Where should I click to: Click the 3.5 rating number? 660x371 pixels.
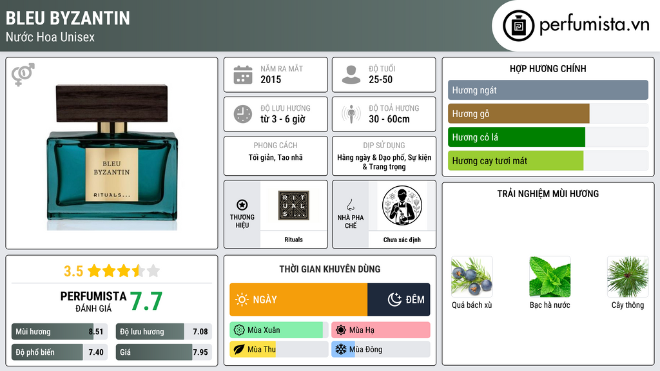(73, 271)
